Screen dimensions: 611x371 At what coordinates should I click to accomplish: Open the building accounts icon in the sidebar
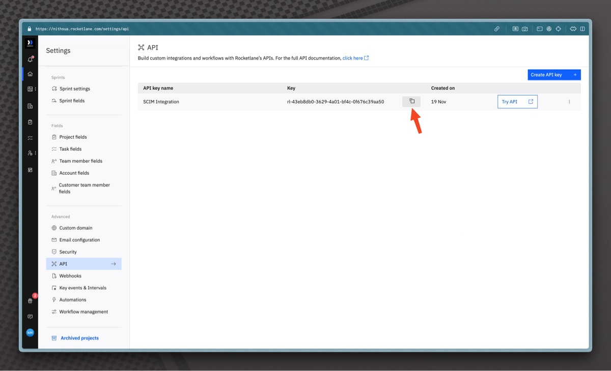tap(30, 106)
